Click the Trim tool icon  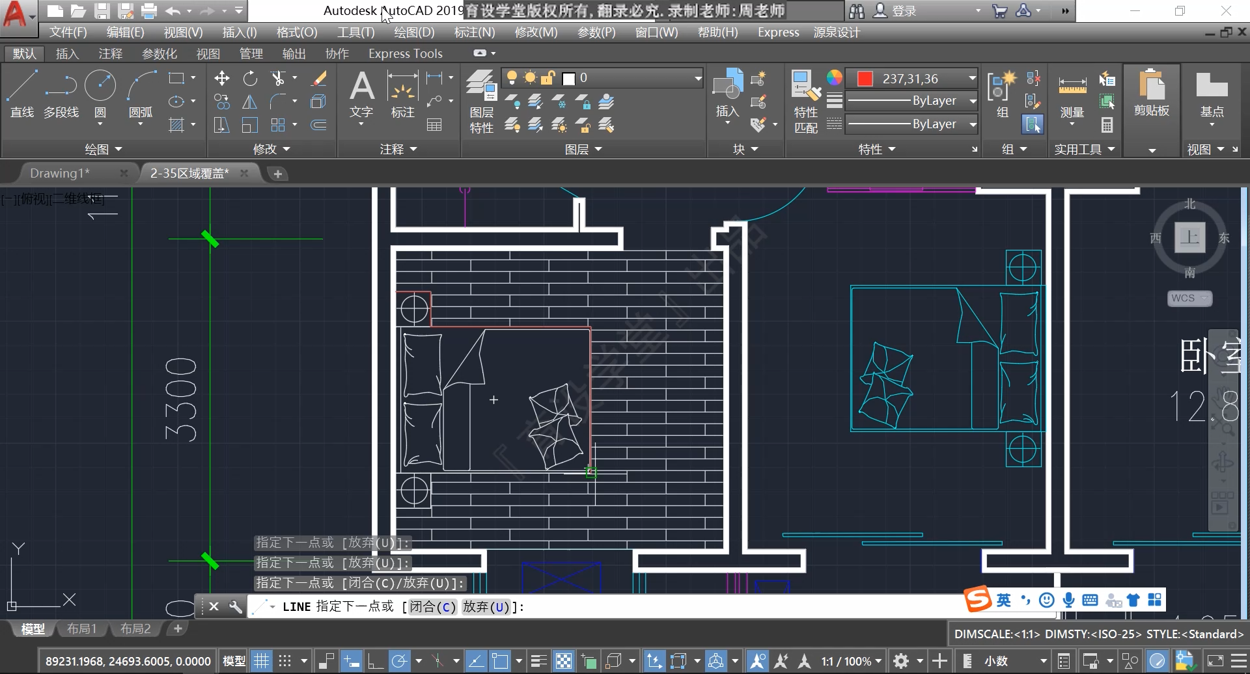point(278,79)
